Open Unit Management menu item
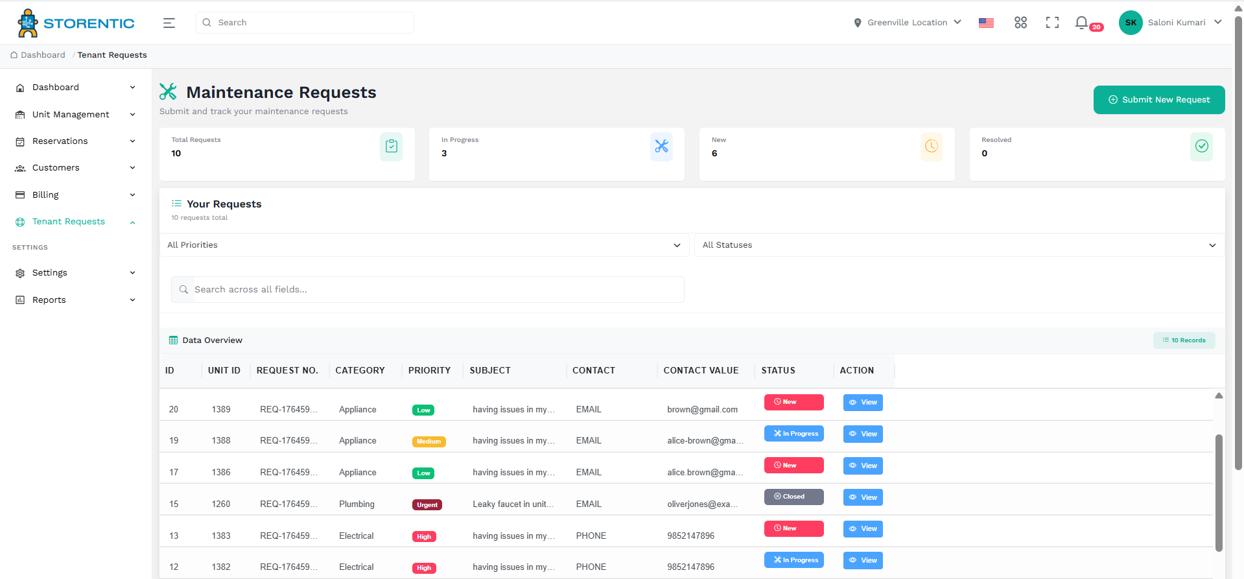Viewport: 1244px width, 579px height. click(76, 115)
